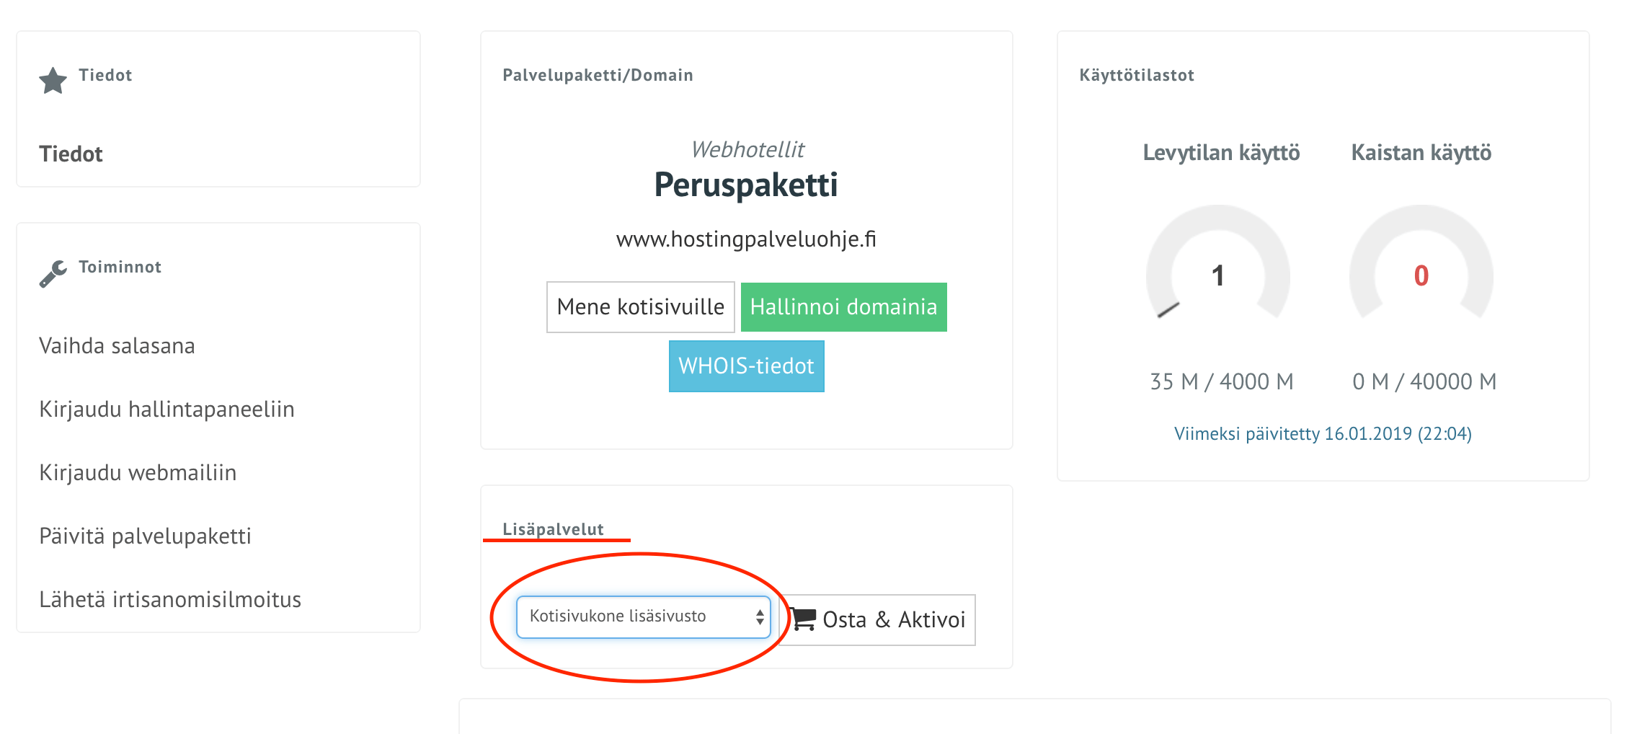
Task: Open Vaihda salasana
Action: pyautogui.click(x=117, y=346)
